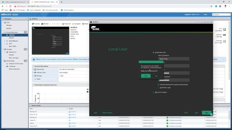
Task: Click No in the password warning dialog
Action: click(x=156, y=76)
